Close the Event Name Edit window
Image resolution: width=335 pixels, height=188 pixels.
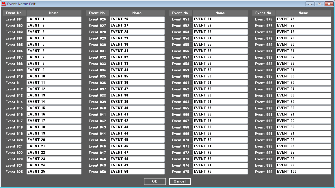329,4
